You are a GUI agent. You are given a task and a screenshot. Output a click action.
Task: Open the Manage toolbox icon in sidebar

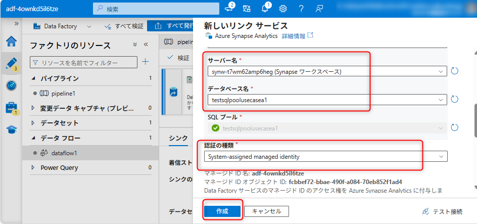pyautogui.click(x=12, y=108)
